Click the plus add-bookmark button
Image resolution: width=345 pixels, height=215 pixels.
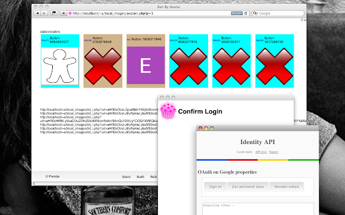pos(64,12)
